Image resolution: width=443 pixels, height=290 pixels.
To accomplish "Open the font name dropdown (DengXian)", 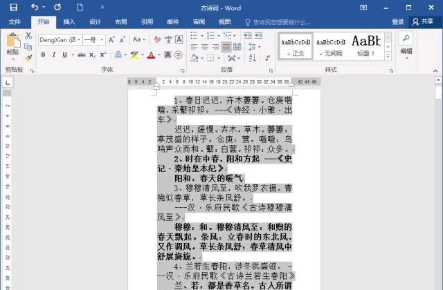I will [79, 40].
